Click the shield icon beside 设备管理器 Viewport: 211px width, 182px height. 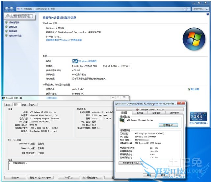coord(6,22)
